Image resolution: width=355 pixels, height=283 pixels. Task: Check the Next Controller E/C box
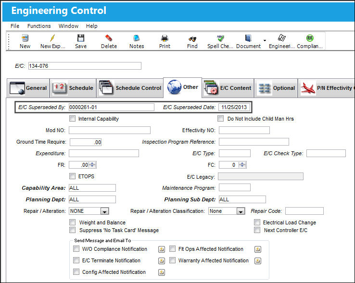pyautogui.click(x=257, y=230)
